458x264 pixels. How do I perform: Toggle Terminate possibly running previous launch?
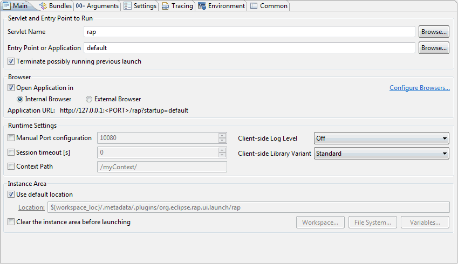coord(11,61)
